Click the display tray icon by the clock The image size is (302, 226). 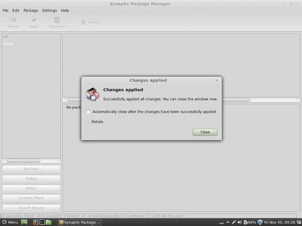(299, 222)
